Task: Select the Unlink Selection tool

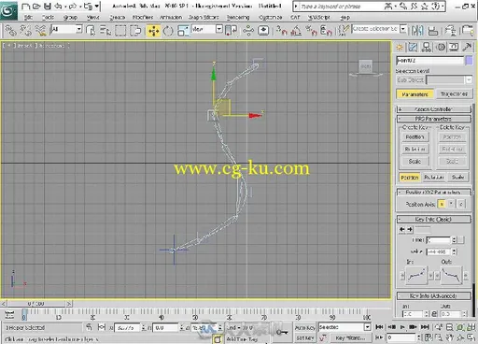Action: point(25,31)
